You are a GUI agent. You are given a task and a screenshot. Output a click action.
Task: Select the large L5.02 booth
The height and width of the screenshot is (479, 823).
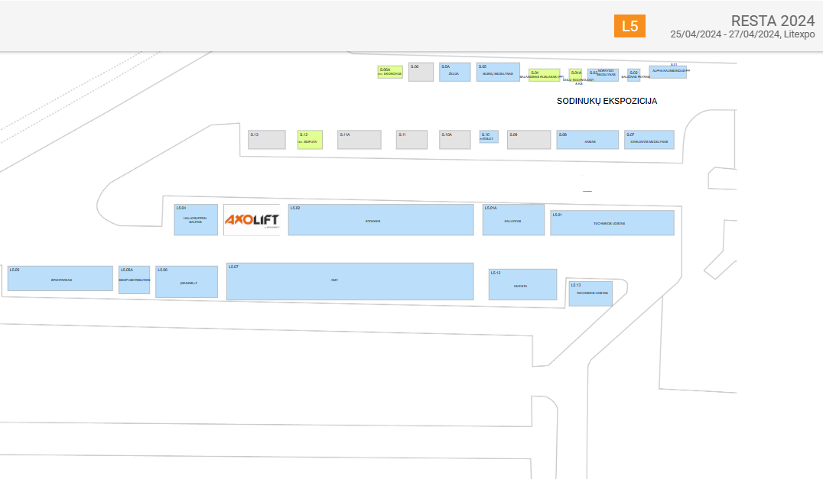(x=381, y=220)
